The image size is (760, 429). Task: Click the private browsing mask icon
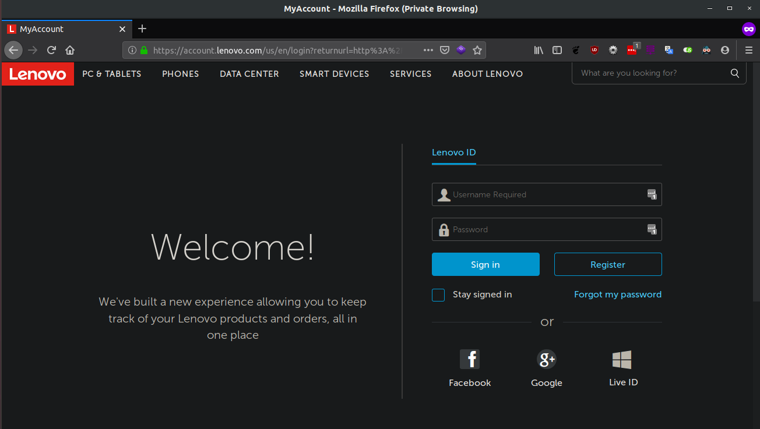pyautogui.click(x=748, y=29)
